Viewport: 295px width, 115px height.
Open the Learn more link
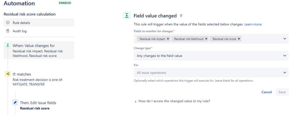point(253,24)
